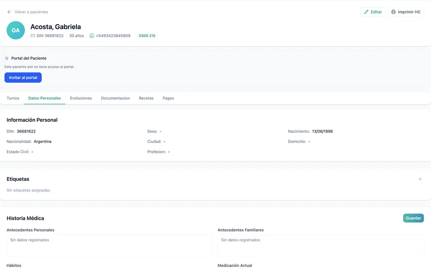Add a tag with the plus icon

point(420,179)
